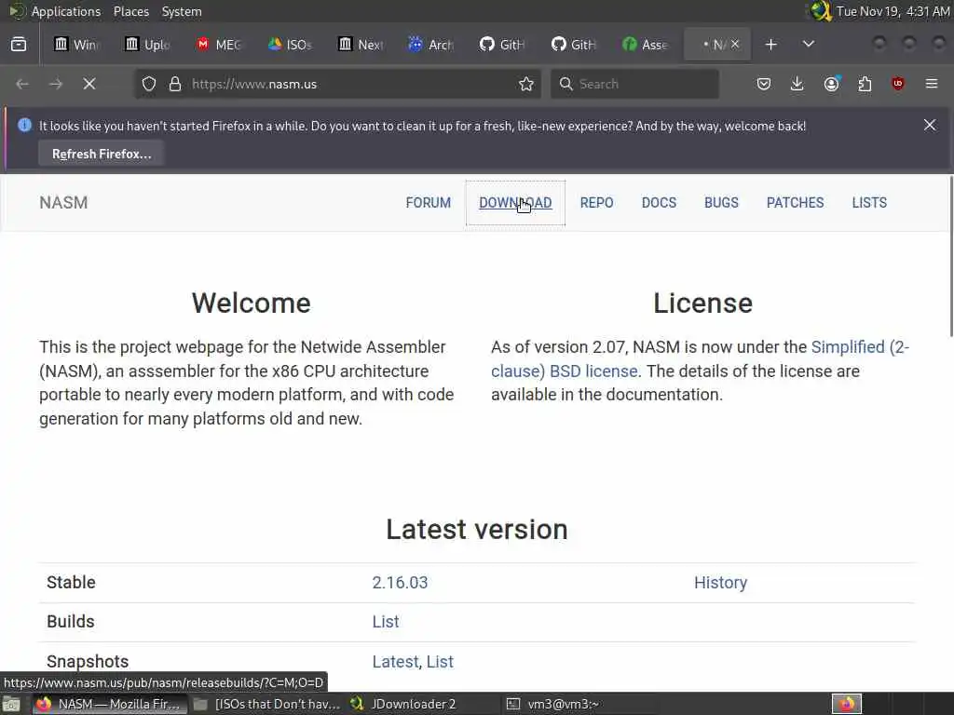954x715 pixels.
Task: Switch to the Win tab
Action: coord(76,45)
